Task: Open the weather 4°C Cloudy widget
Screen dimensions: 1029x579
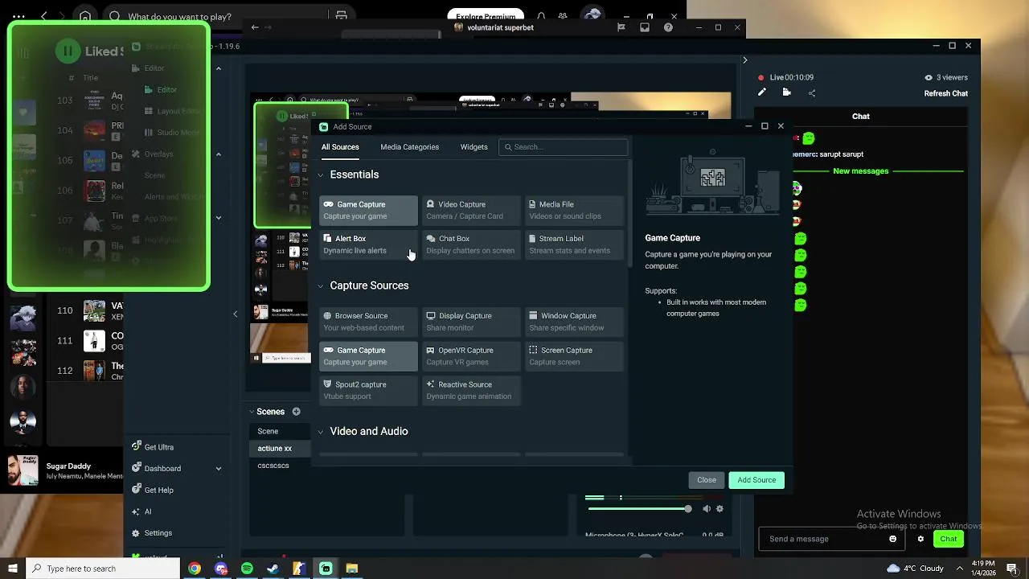Action: coord(915,569)
